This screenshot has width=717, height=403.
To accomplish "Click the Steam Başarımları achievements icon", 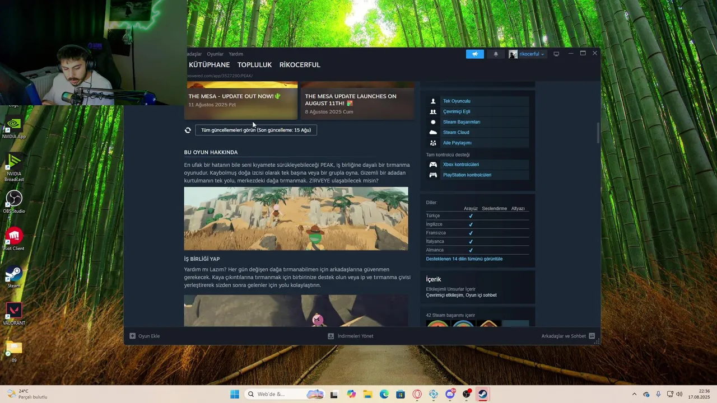I will [433, 122].
